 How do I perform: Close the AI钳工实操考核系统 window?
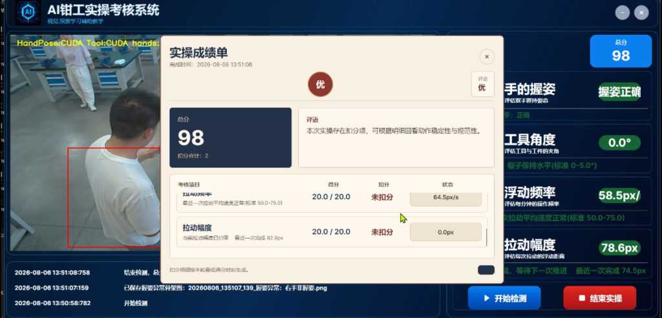(x=641, y=13)
